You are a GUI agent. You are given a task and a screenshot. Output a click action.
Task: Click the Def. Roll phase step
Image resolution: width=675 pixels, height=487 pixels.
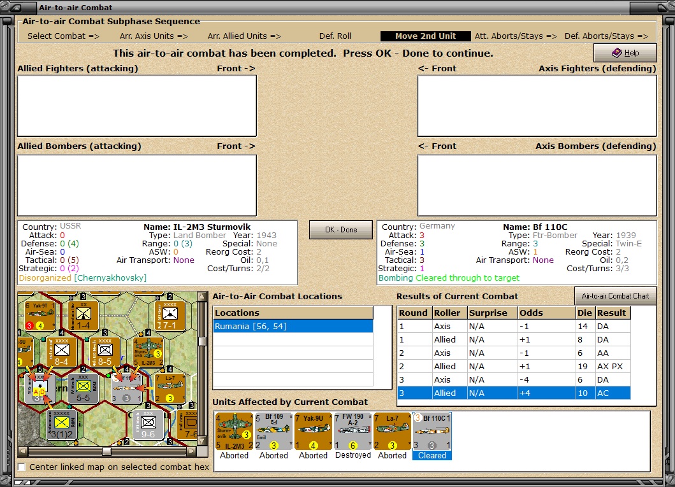pos(333,36)
